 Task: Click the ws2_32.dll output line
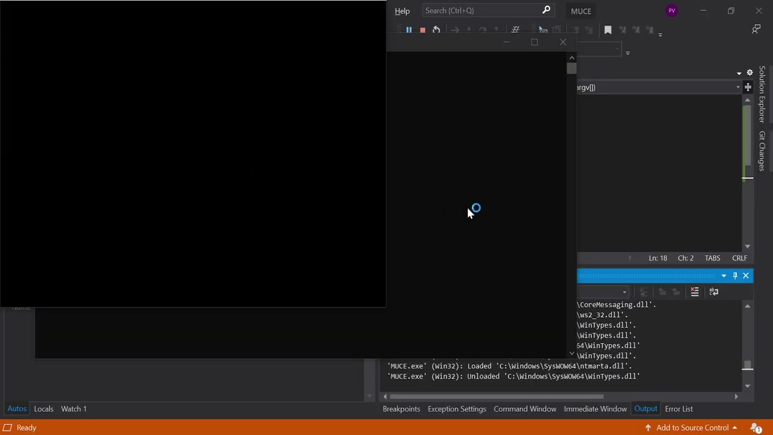pyautogui.click(x=603, y=315)
